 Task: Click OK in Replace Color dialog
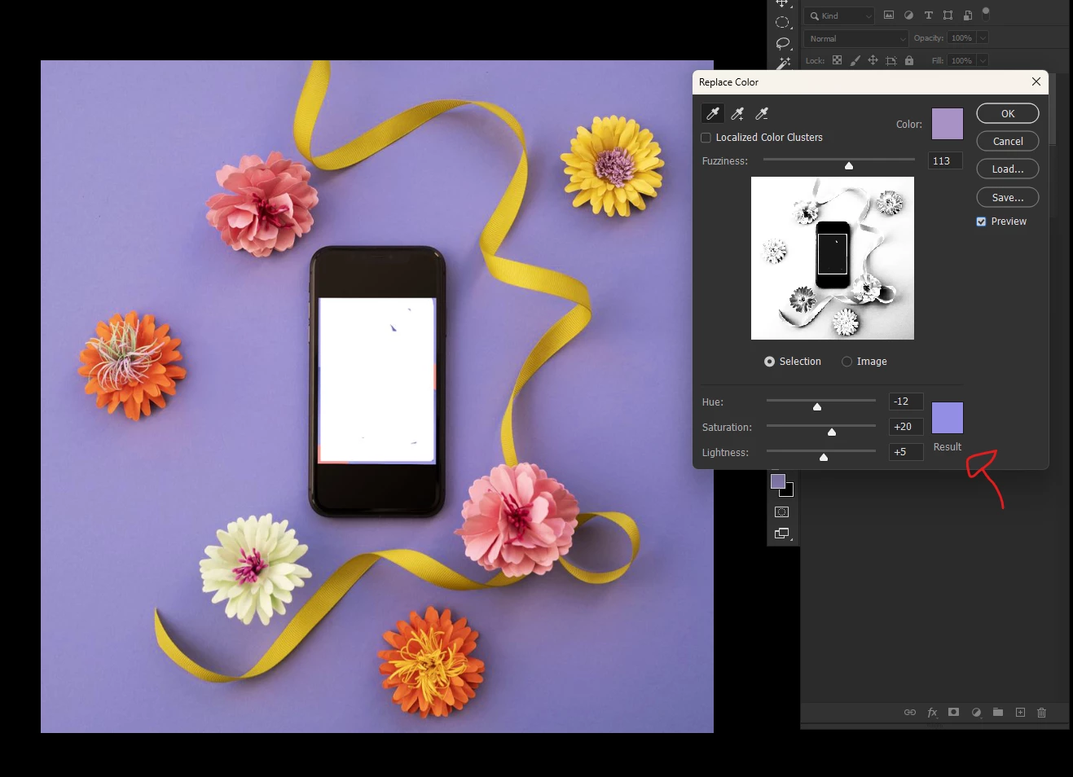pyautogui.click(x=1008, y=113)
